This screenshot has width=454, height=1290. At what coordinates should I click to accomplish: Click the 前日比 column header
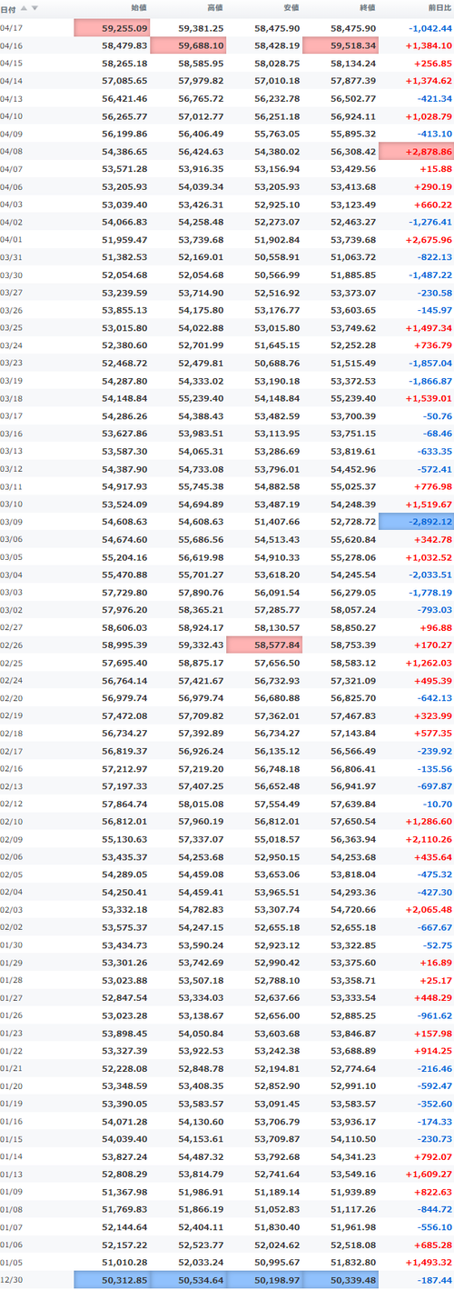tap(440, 8)
